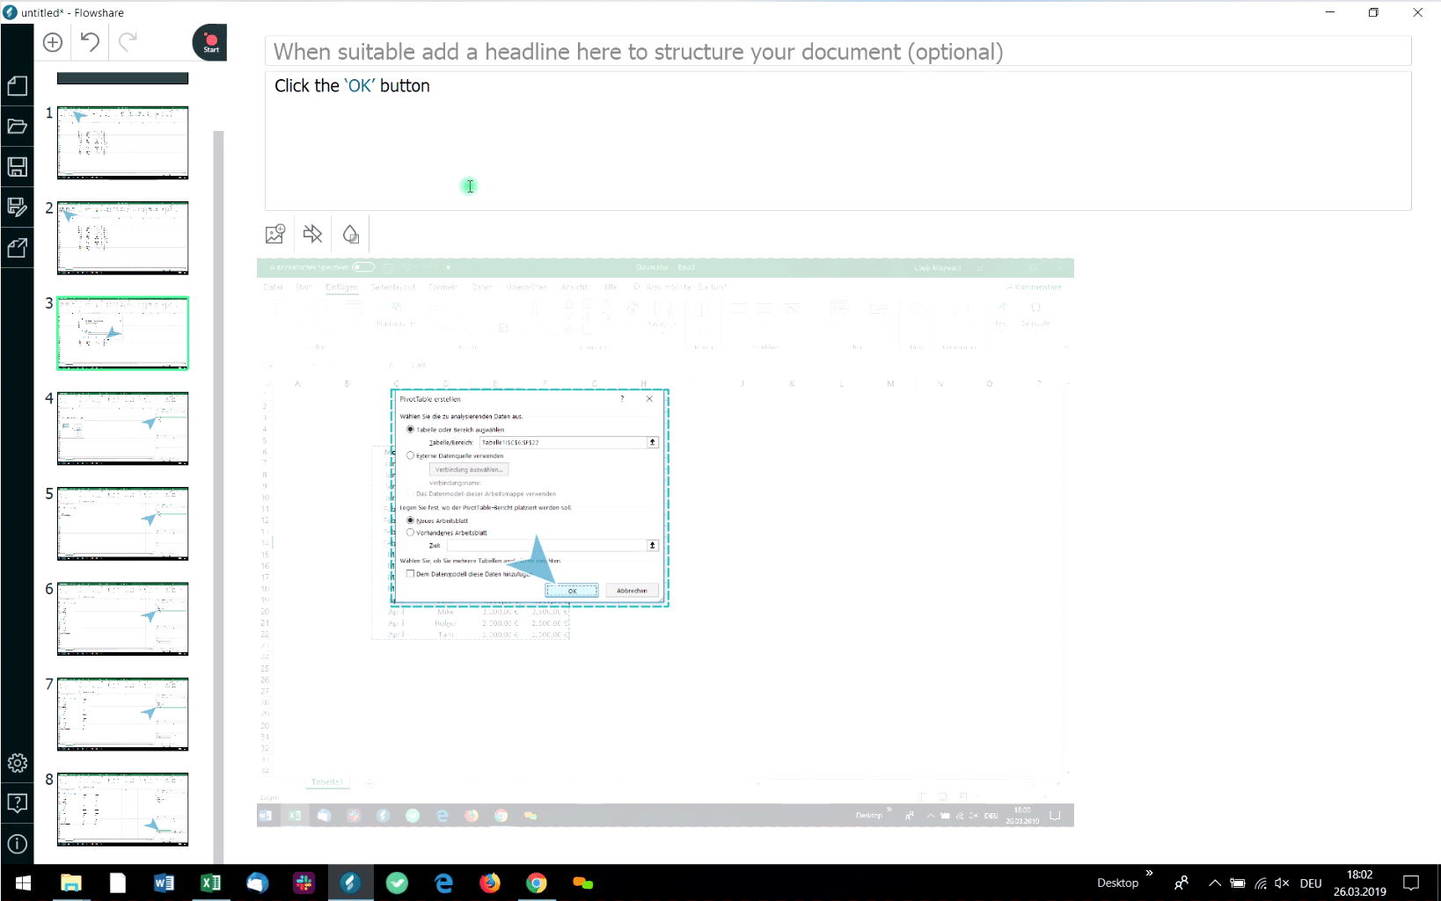Undo the last action

[90, 41]
